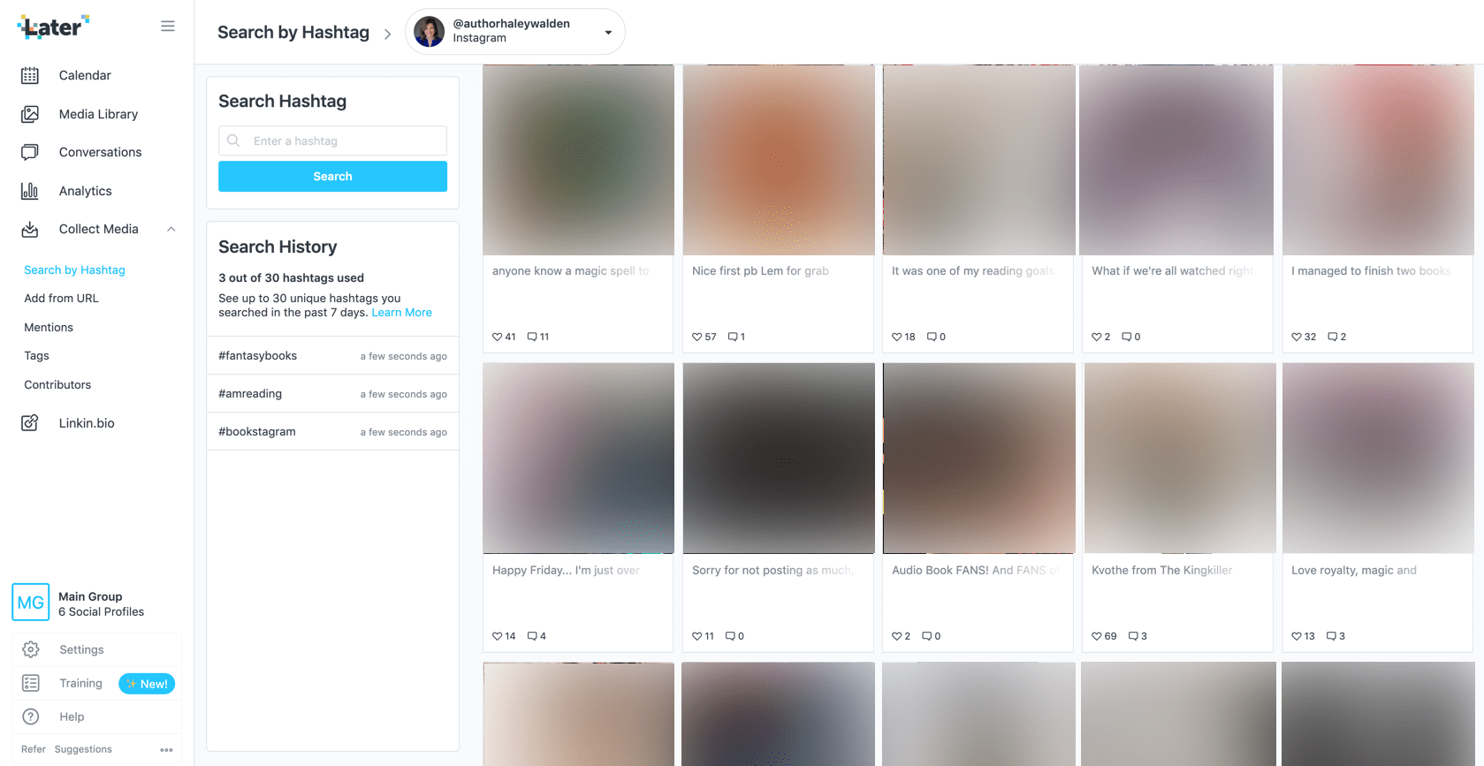Screen dimensions: 1484x766
Task: Click the Settings gear icon
Action: (x=31, y=649)
